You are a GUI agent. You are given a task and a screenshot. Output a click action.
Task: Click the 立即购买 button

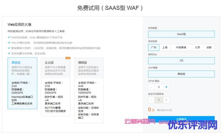click(x=181, y=119)
